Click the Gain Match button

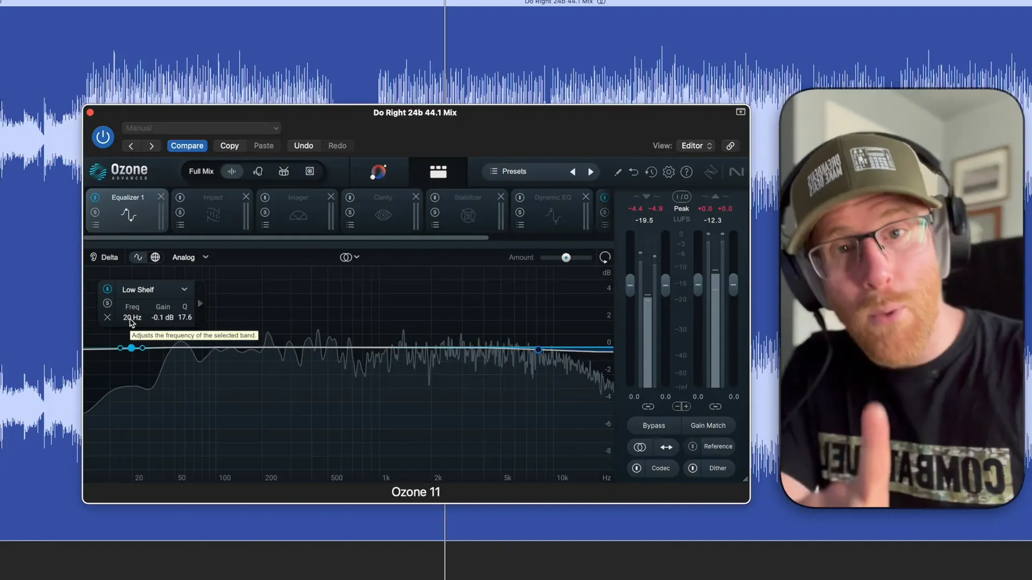[x=708, y=425]
